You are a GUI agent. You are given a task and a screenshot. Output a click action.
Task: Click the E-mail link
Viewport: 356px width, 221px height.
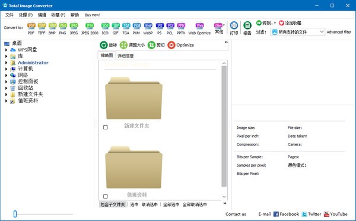265,214
